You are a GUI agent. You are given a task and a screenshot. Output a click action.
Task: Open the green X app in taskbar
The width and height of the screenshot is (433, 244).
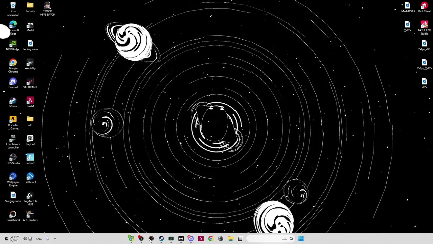pos(171,239)
